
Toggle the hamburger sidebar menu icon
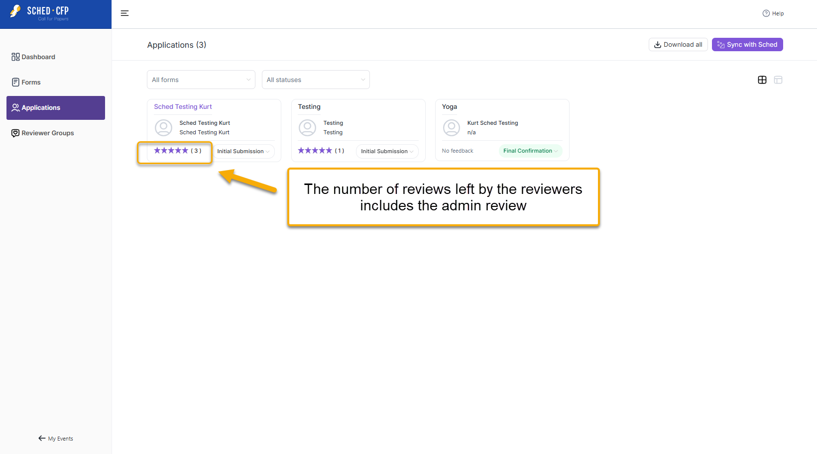(x=124, y=13)
